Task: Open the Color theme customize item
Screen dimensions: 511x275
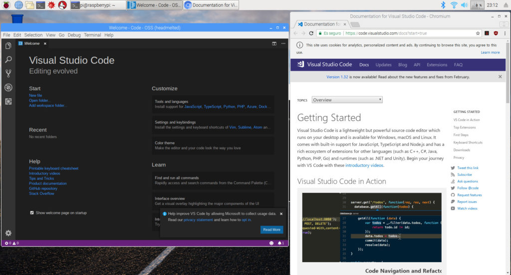Action: click(213, 145)
